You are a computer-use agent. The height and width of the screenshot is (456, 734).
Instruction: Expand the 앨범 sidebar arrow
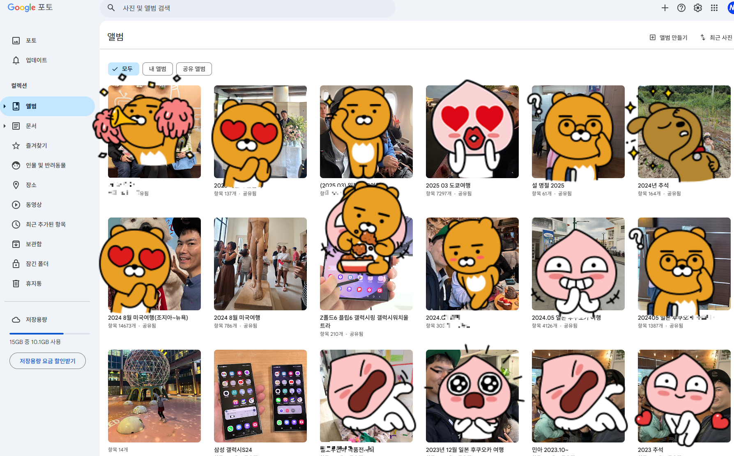(x=5, y=106)
